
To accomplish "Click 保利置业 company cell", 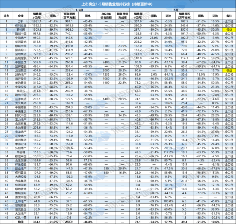I will (21, 173).
